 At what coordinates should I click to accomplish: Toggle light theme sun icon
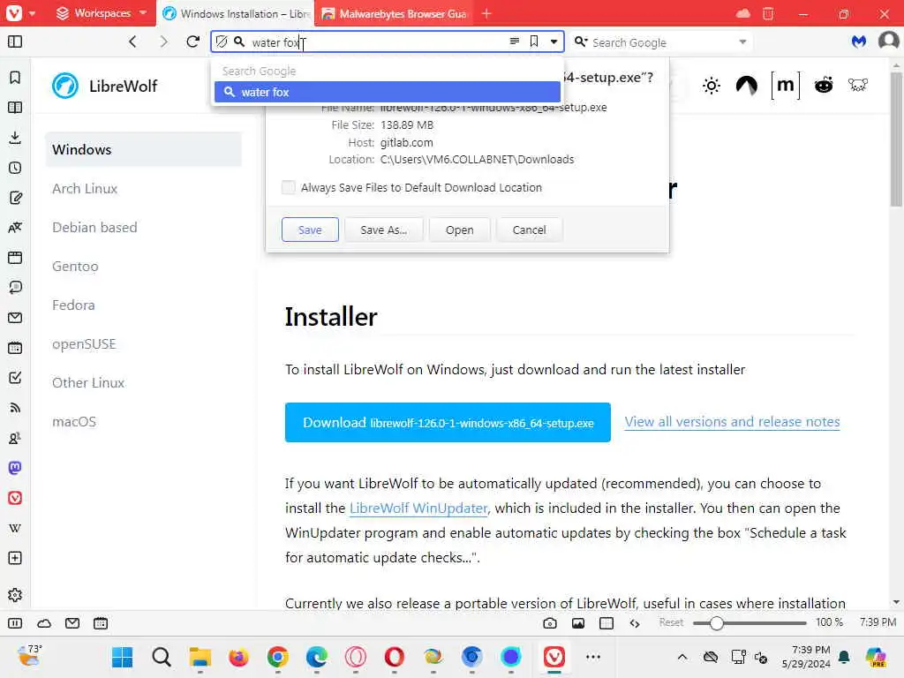pyautogui.click(x=712, y=86)
